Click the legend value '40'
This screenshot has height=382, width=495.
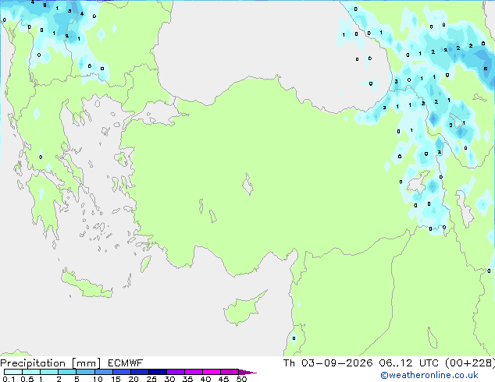point(205,379)
